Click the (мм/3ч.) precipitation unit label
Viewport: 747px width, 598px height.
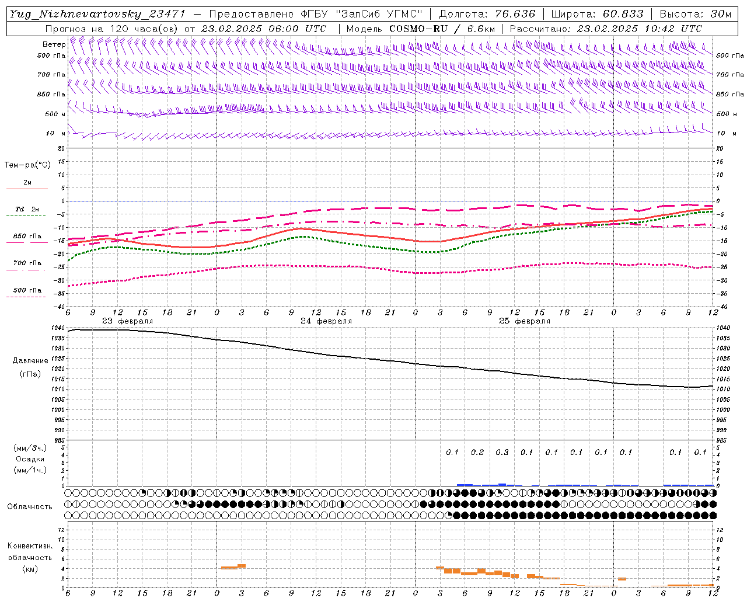pyautogui.click(x=30, y=448)
